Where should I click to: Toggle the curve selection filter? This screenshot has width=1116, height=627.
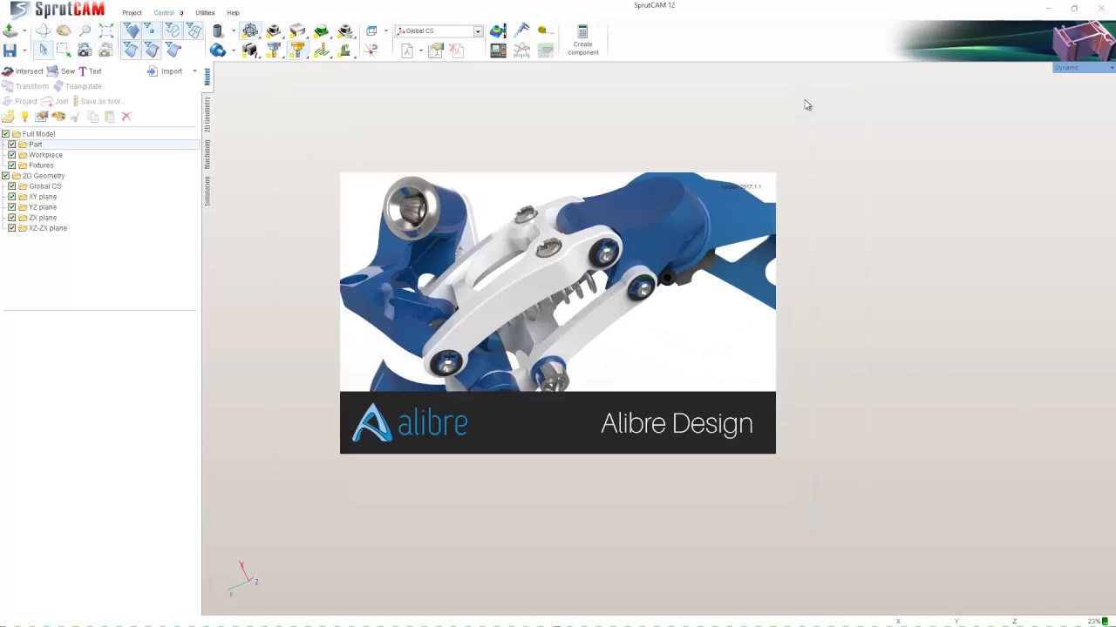point(173,30)
